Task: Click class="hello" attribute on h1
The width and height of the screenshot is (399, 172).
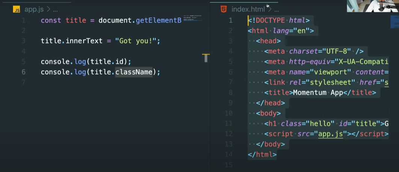Action: click(x=308, y=124)
